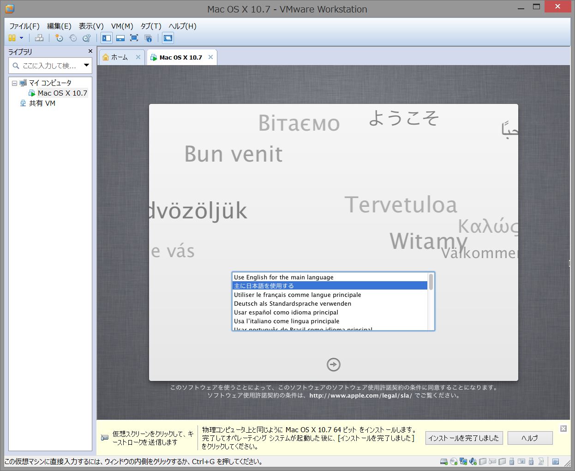Click the CD/DVD drive status icon
575x471 pixels.
(x=454, y=461)
